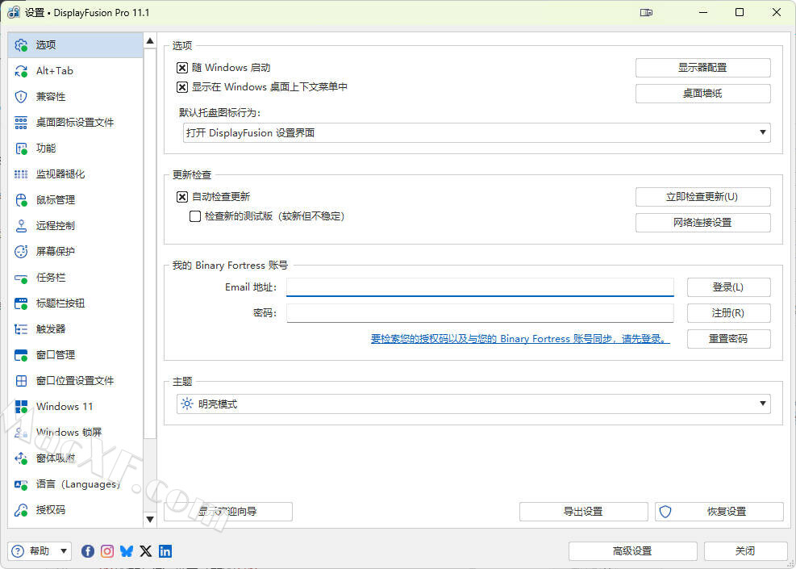
Task: Open the 窗口管理 settings page
Action: [x=55, y=355]
